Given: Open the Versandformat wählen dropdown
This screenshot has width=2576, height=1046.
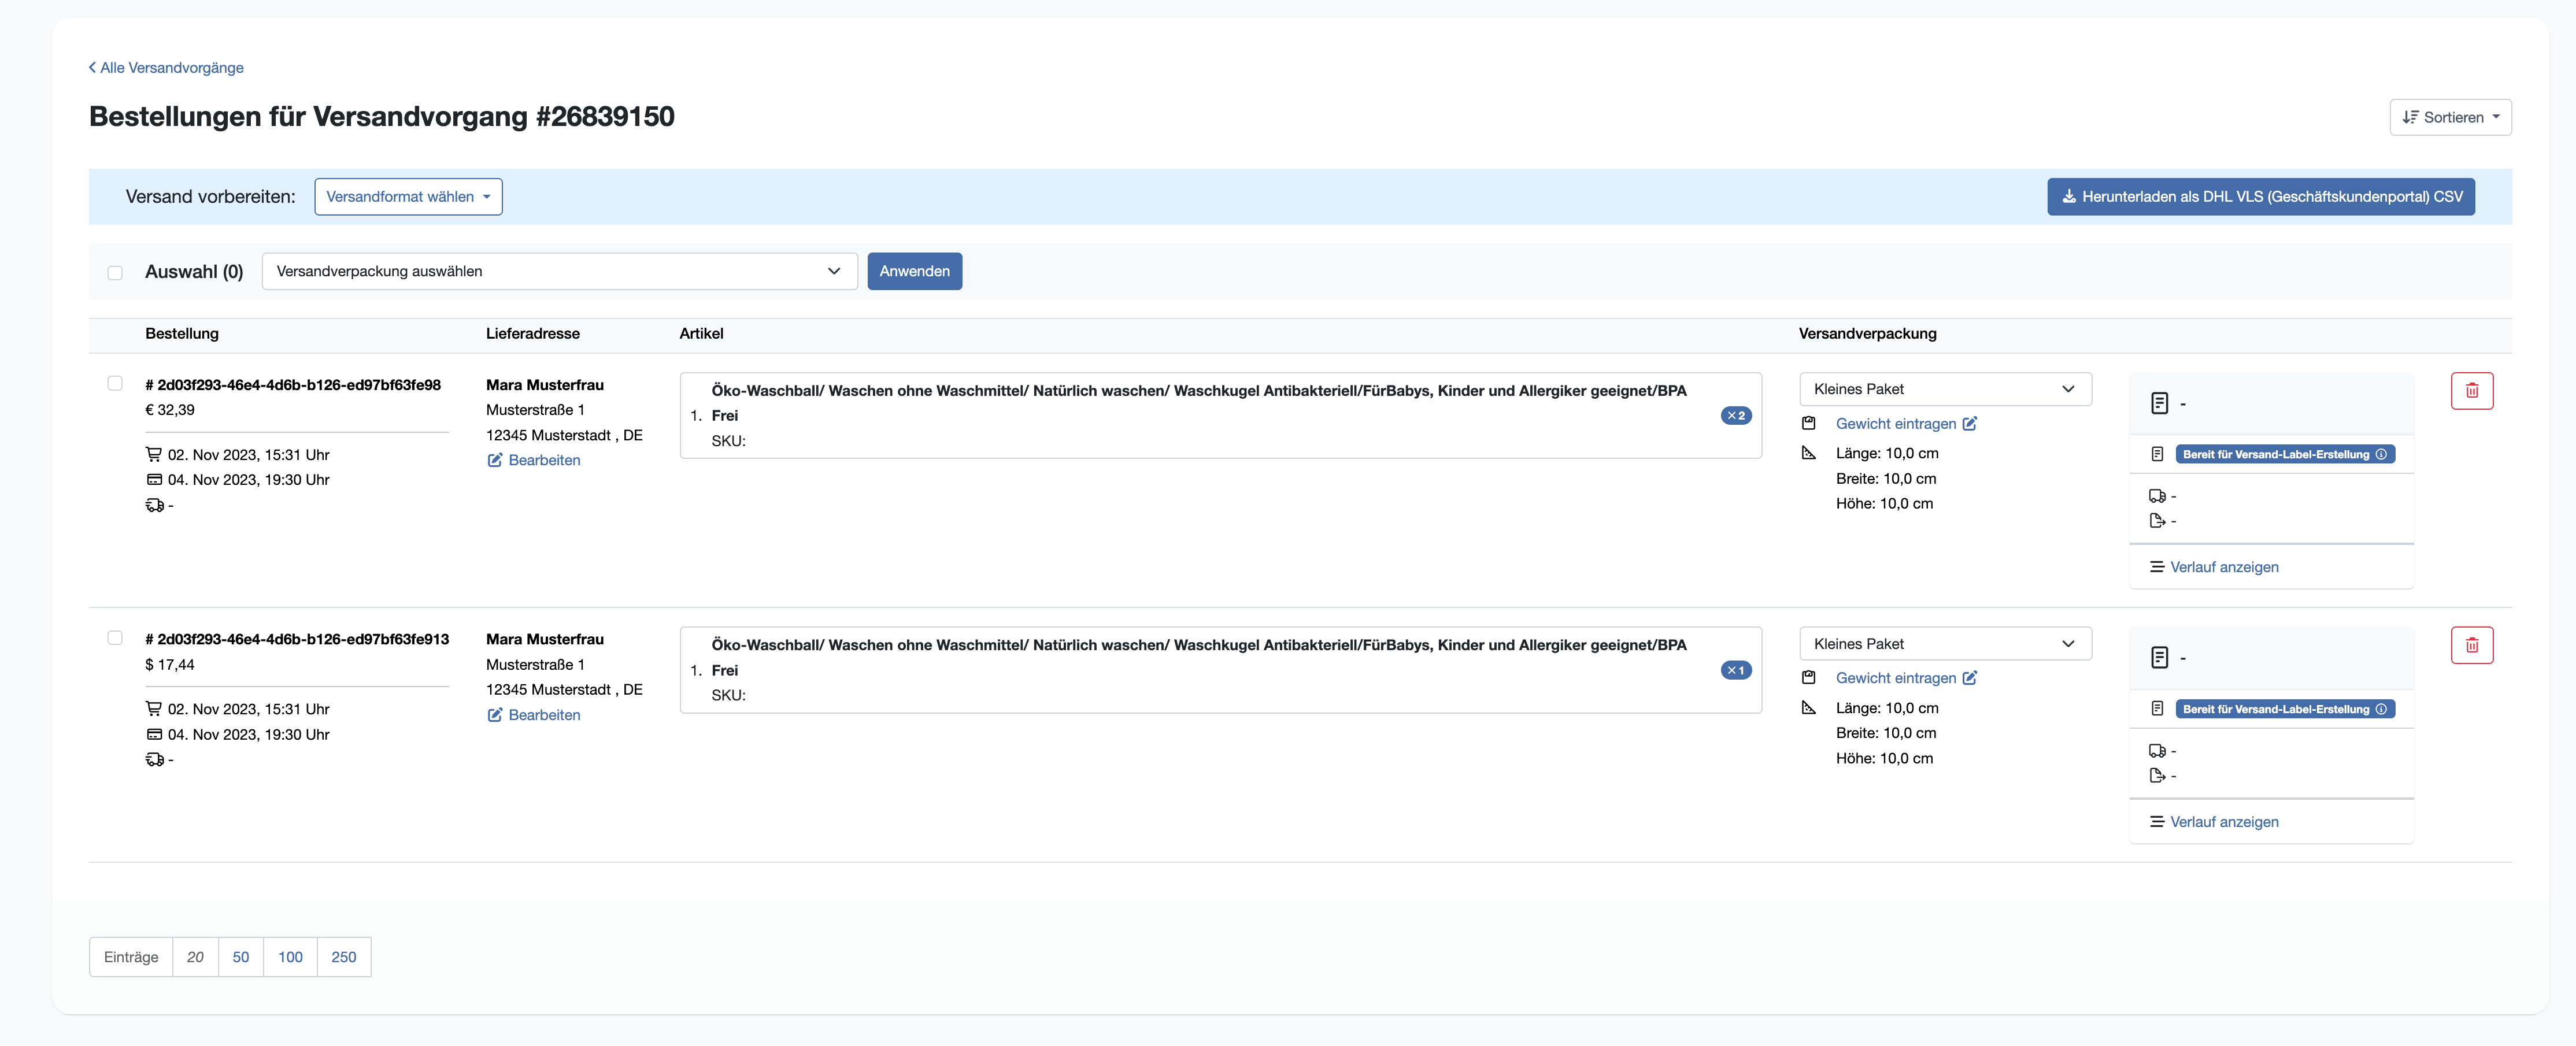Looking at the screenshot, I should pos(408,197).
